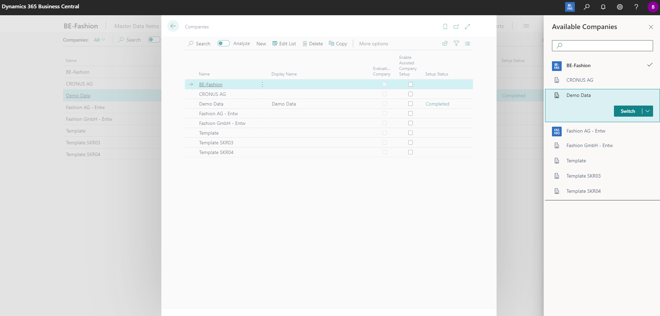Toggle the Analyze switch
This screenshot has width=660, height=316.
[x=223, y=43]
